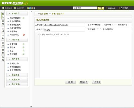The image size is (134, 108).
Task: Open 内容回收站 menu item
Action: coord(14,35)
